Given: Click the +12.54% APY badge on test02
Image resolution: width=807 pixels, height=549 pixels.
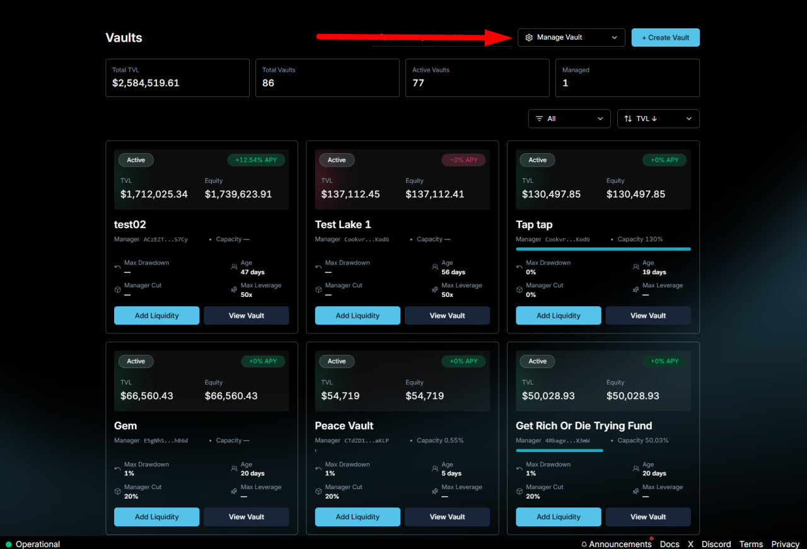Looking at the screenshot, I should click(x=256, y=160).
